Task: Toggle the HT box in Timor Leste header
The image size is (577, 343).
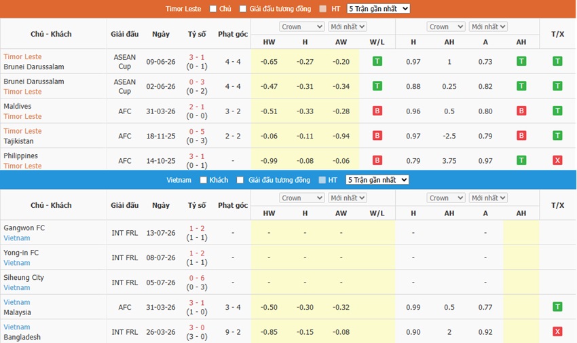Action: click(322, 9)
